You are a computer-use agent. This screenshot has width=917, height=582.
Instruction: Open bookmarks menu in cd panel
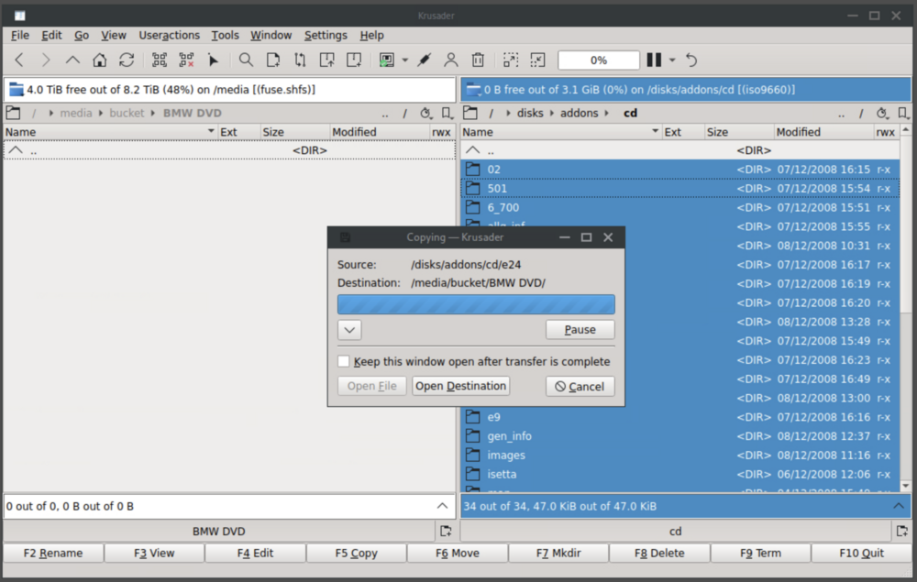903,114
